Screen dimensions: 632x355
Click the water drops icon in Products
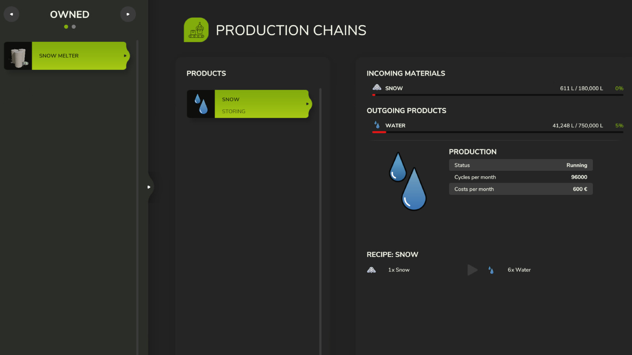click(201, 104)
